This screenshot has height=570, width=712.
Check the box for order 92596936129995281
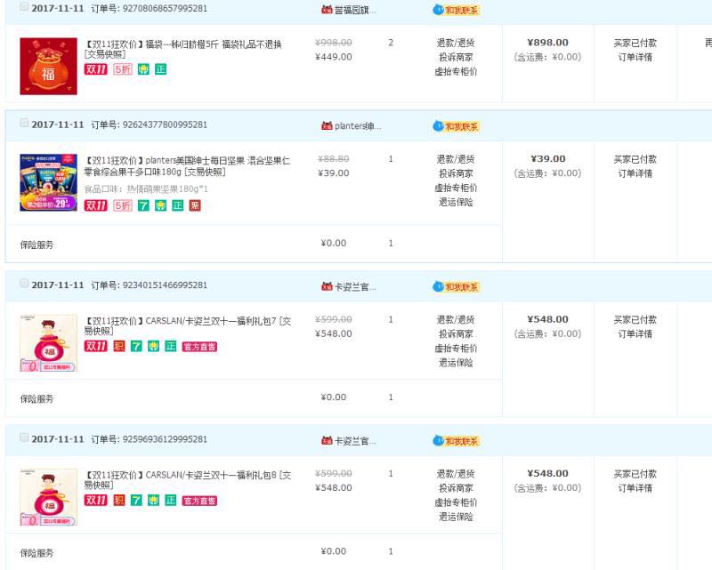click(x=24, y=438)
